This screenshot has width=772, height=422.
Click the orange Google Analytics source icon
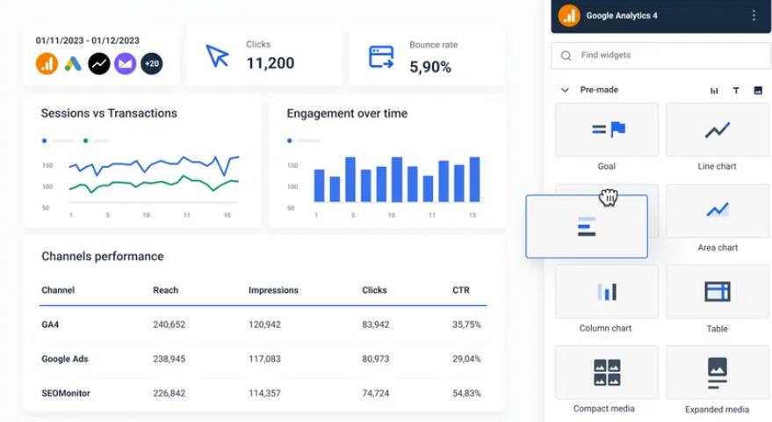click(47, 63)
